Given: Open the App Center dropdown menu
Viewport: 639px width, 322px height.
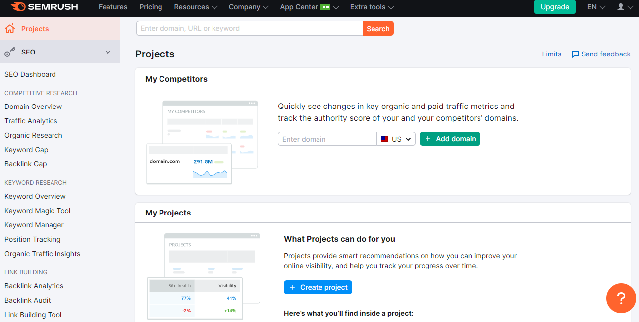Looking at the screenshot, I should [x=310, y=7].
